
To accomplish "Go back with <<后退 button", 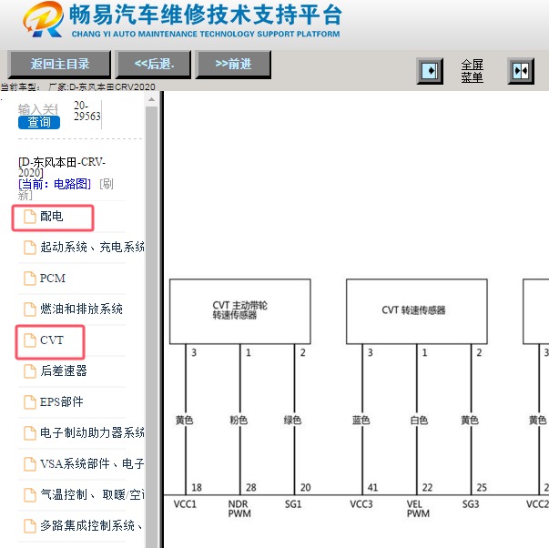I will [x=154, y=65].
